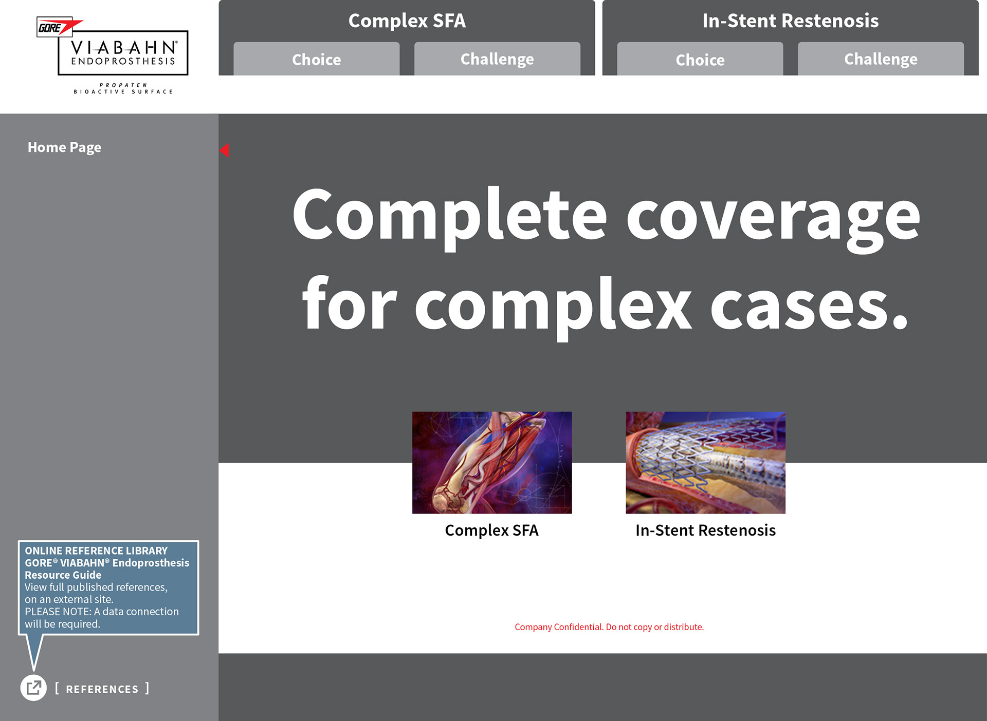Image resolution: width=987 pixels, height=721 pixels.
Task: Open the Choice tab under In-Stent Restenosis
Action: [x=700, y=59]
